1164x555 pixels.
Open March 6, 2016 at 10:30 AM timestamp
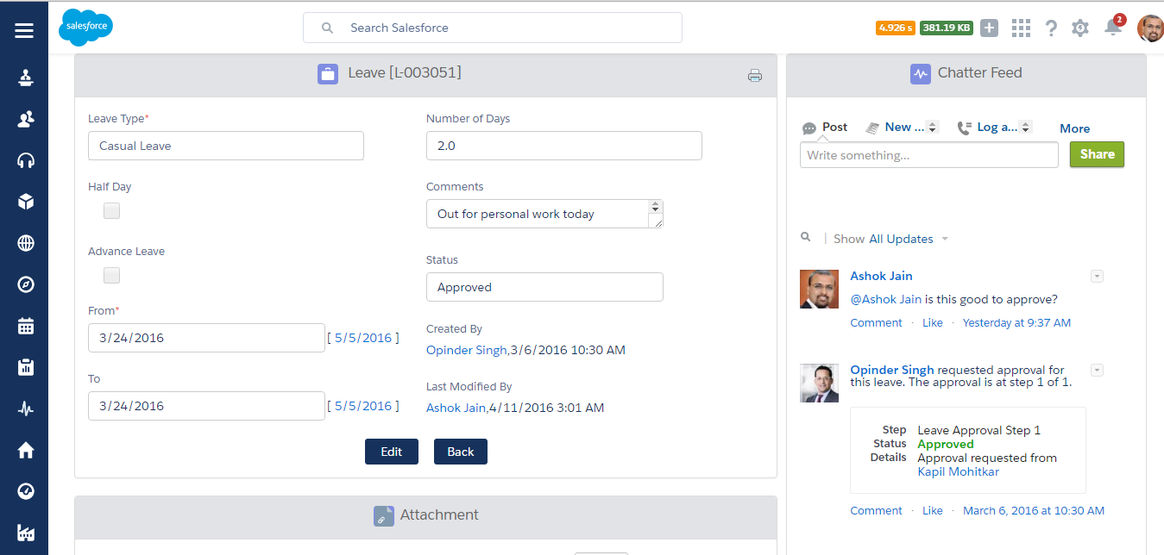coord(1034,511)
